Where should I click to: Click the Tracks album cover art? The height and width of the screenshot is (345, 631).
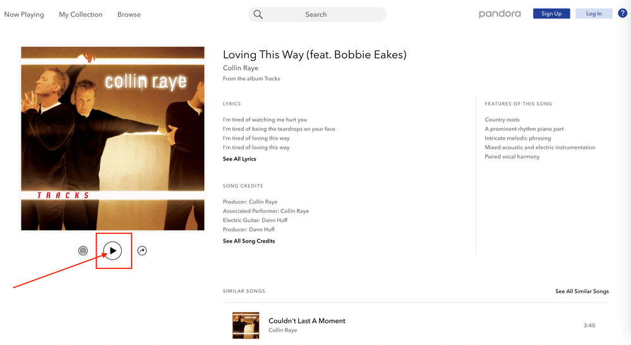coord(112,138)
